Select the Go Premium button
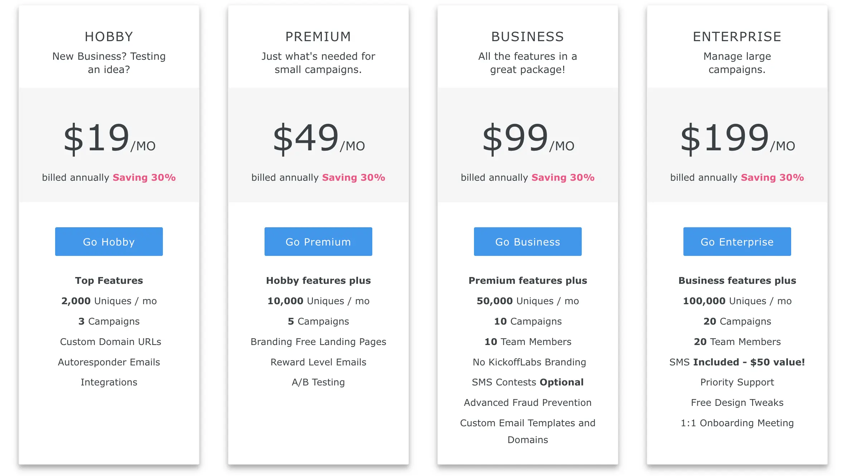This screenshot has width=847, height=476. [x=318, y=242]
